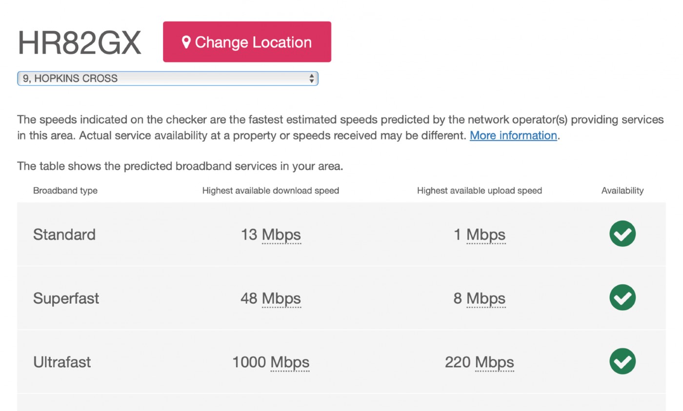Click the Standard availability green checkmark
683x411 pixels.
pyautogui.click(x=623, y=234)
